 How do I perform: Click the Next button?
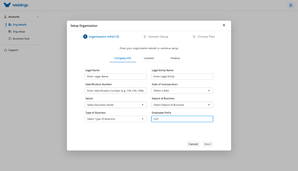click(208, 144)
